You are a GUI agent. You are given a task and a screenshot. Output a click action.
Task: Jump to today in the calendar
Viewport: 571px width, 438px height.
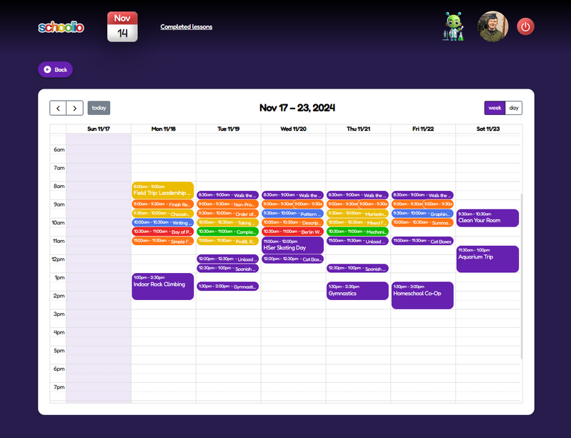click(99, 108)
